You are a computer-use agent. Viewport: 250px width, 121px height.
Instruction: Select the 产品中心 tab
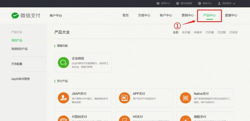pyautogui.click(x=209, y=15)
